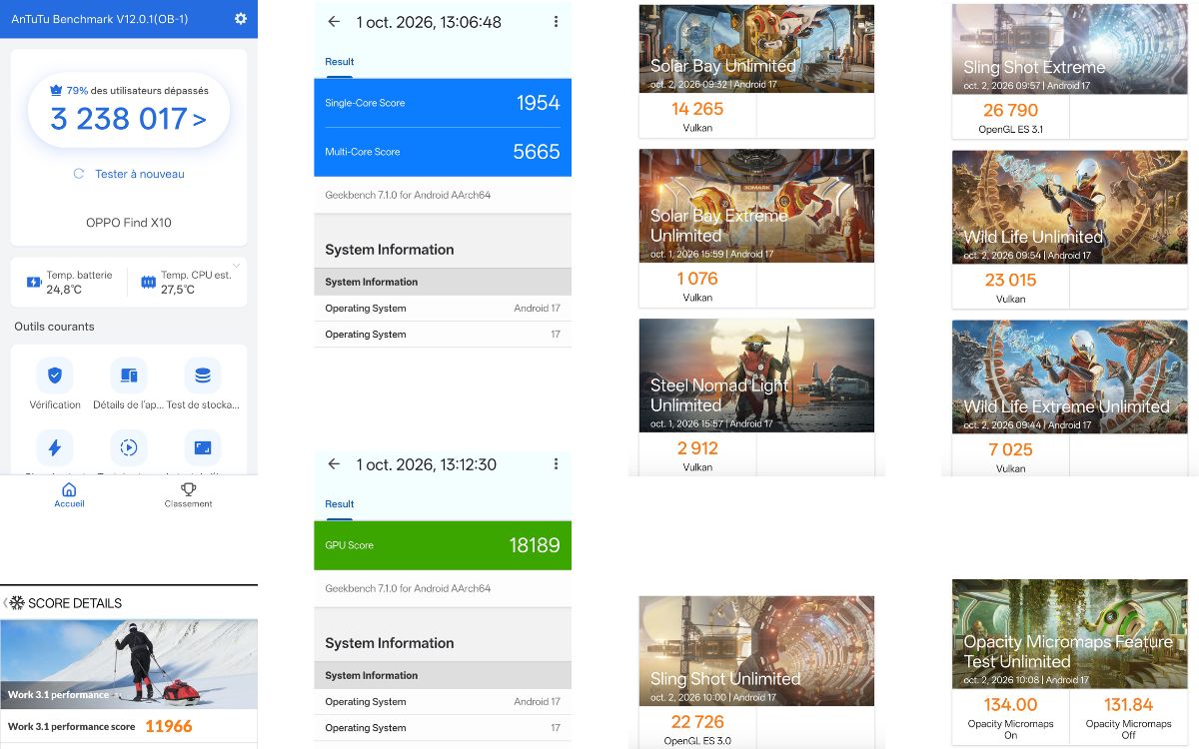Click the Multi-Core Score row
Image resolution: width=1199 pixels, height=749 pixels.
443,152
